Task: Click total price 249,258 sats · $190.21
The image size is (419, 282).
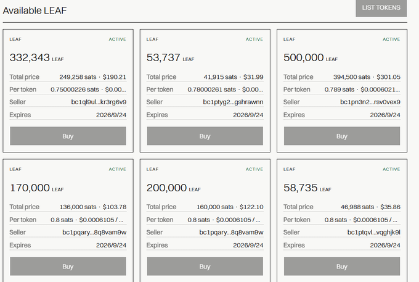Action: (x=92, y=77)
